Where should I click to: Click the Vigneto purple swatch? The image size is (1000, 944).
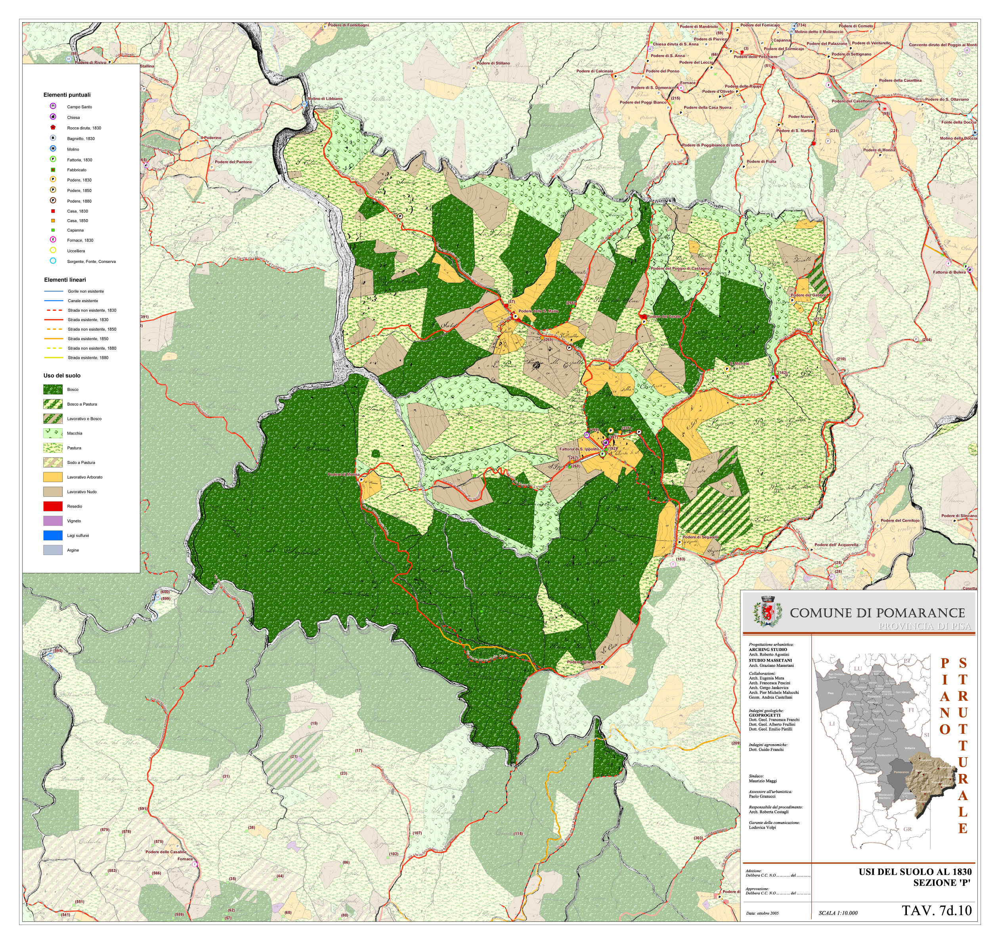(53, 521)
